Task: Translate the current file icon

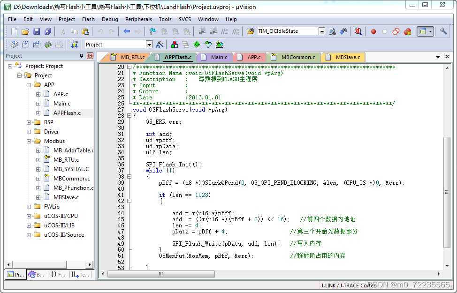Action: (x=14, y=44)
